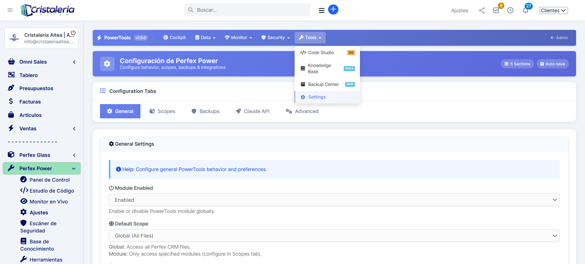Click the power icon on profile card
This screenshot has width=585, height=264.
(x=73, y=33)
